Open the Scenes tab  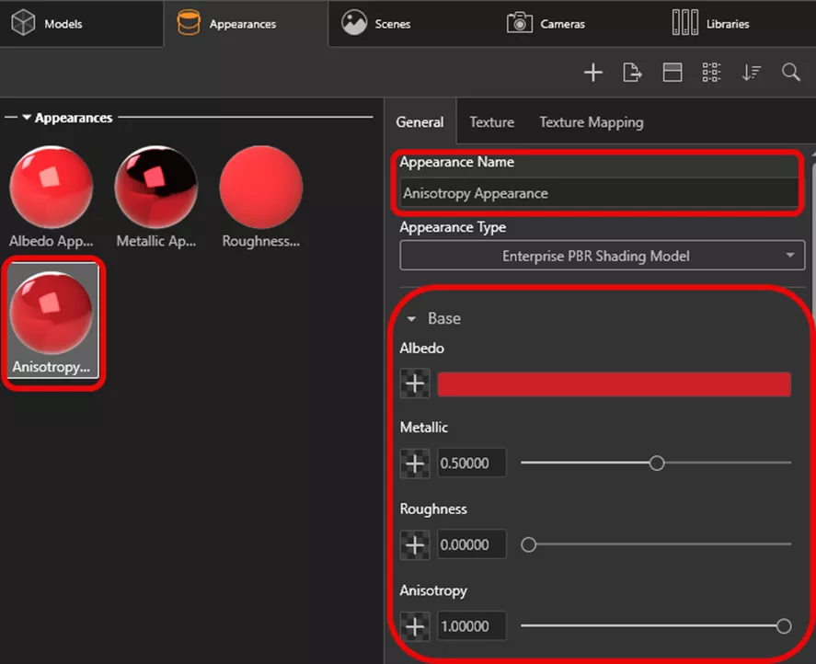[377, 24]
